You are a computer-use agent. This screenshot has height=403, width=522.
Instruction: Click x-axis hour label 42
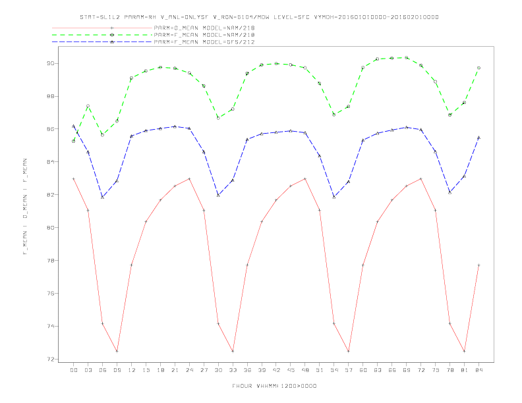point(276,370)
